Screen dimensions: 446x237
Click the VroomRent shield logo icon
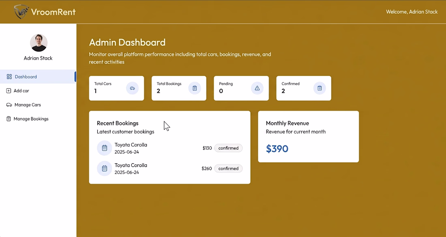click(21, 12)
